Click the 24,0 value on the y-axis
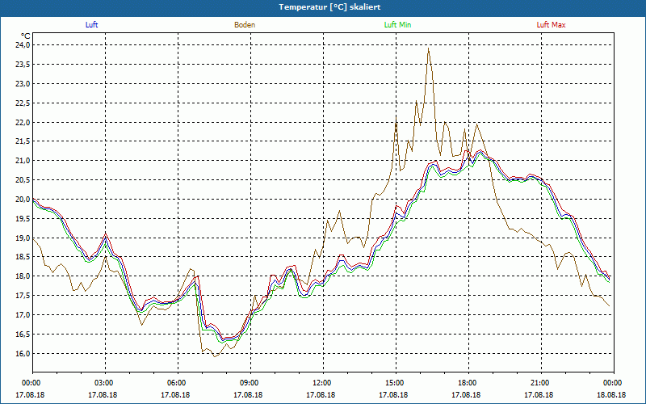Image resolution: width=646 pixels, height=404 pixels. pos(23,45)
